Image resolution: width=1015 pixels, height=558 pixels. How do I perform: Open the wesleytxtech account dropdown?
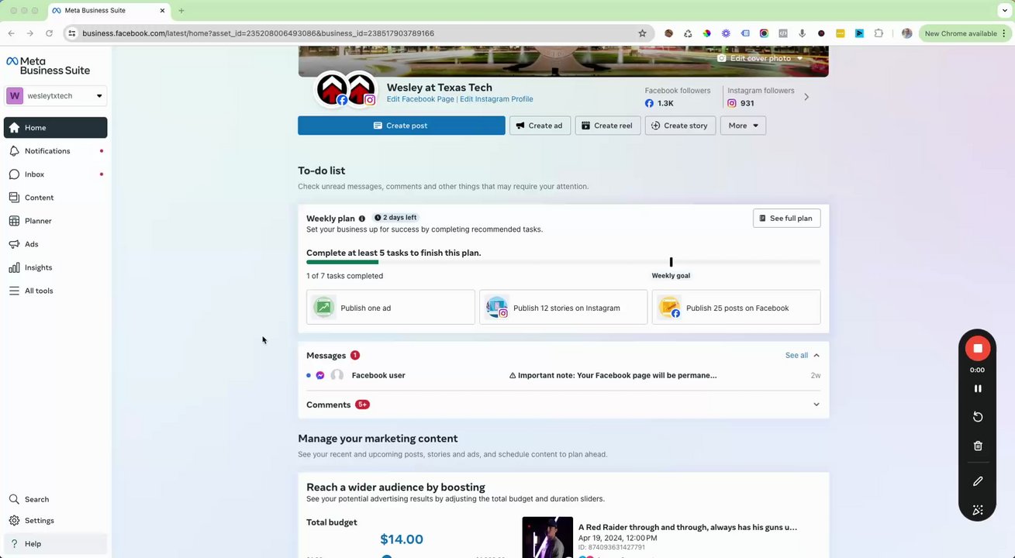click(55, 96)
